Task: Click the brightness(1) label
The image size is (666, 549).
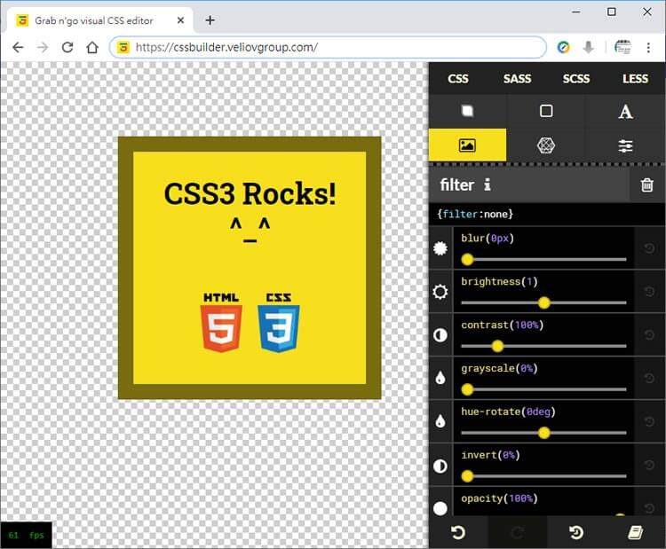Action: [499, 282]
